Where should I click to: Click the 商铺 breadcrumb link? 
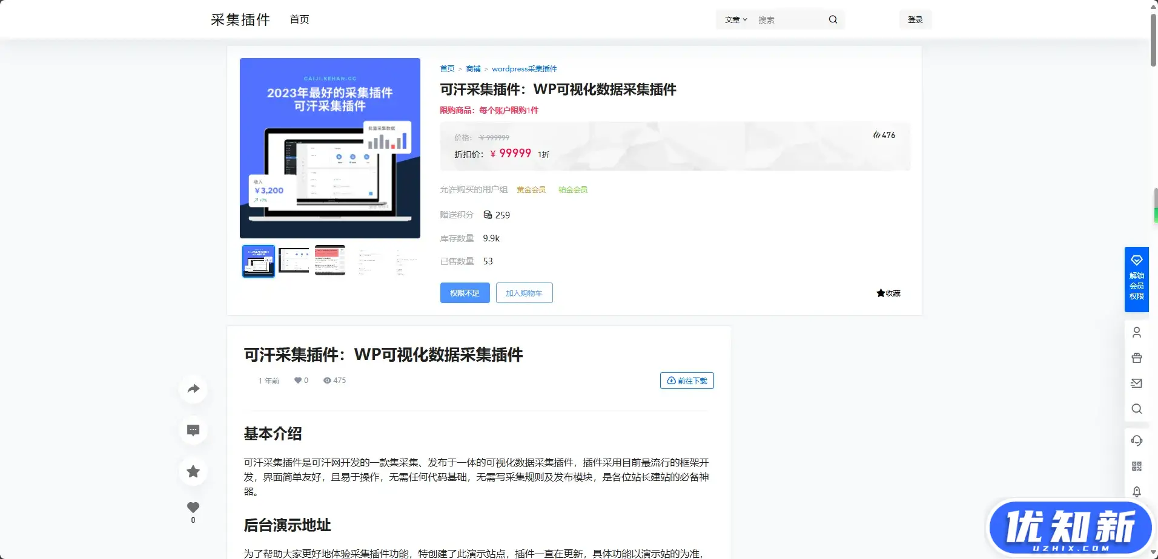[x=473, y=69]
